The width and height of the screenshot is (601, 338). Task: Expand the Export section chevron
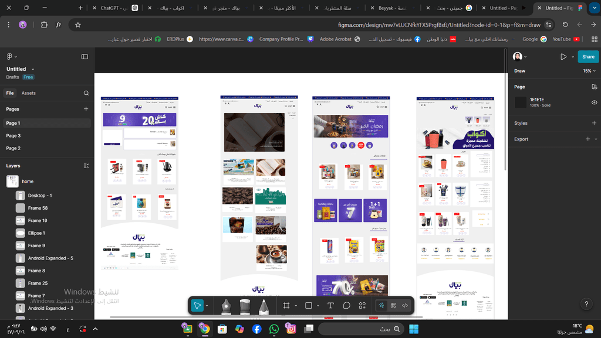point(596,139)
